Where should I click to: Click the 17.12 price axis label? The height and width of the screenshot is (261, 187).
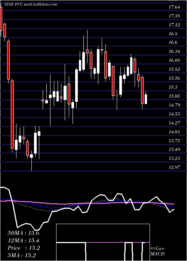[174, 25]
